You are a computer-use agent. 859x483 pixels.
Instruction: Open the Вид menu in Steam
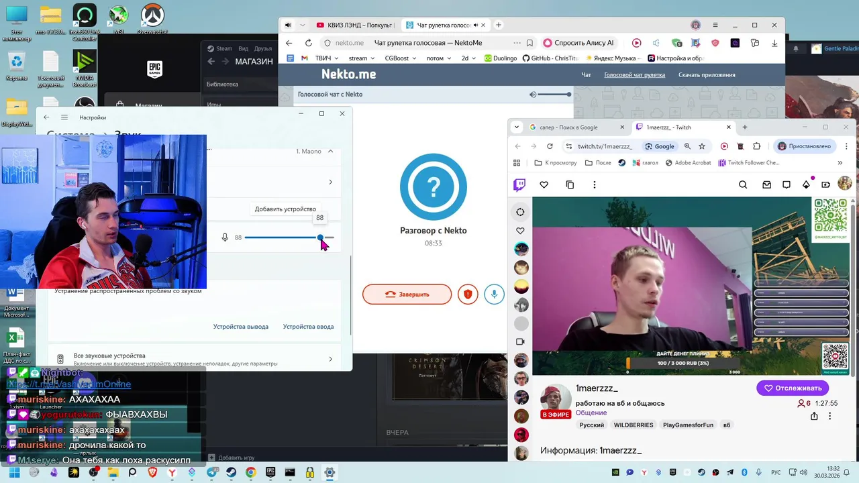click(x=243, y=48)
